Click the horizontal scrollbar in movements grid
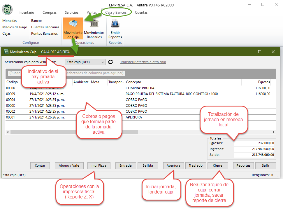The height and width of the screenshot is (211, 283). (x=87, y=132)
